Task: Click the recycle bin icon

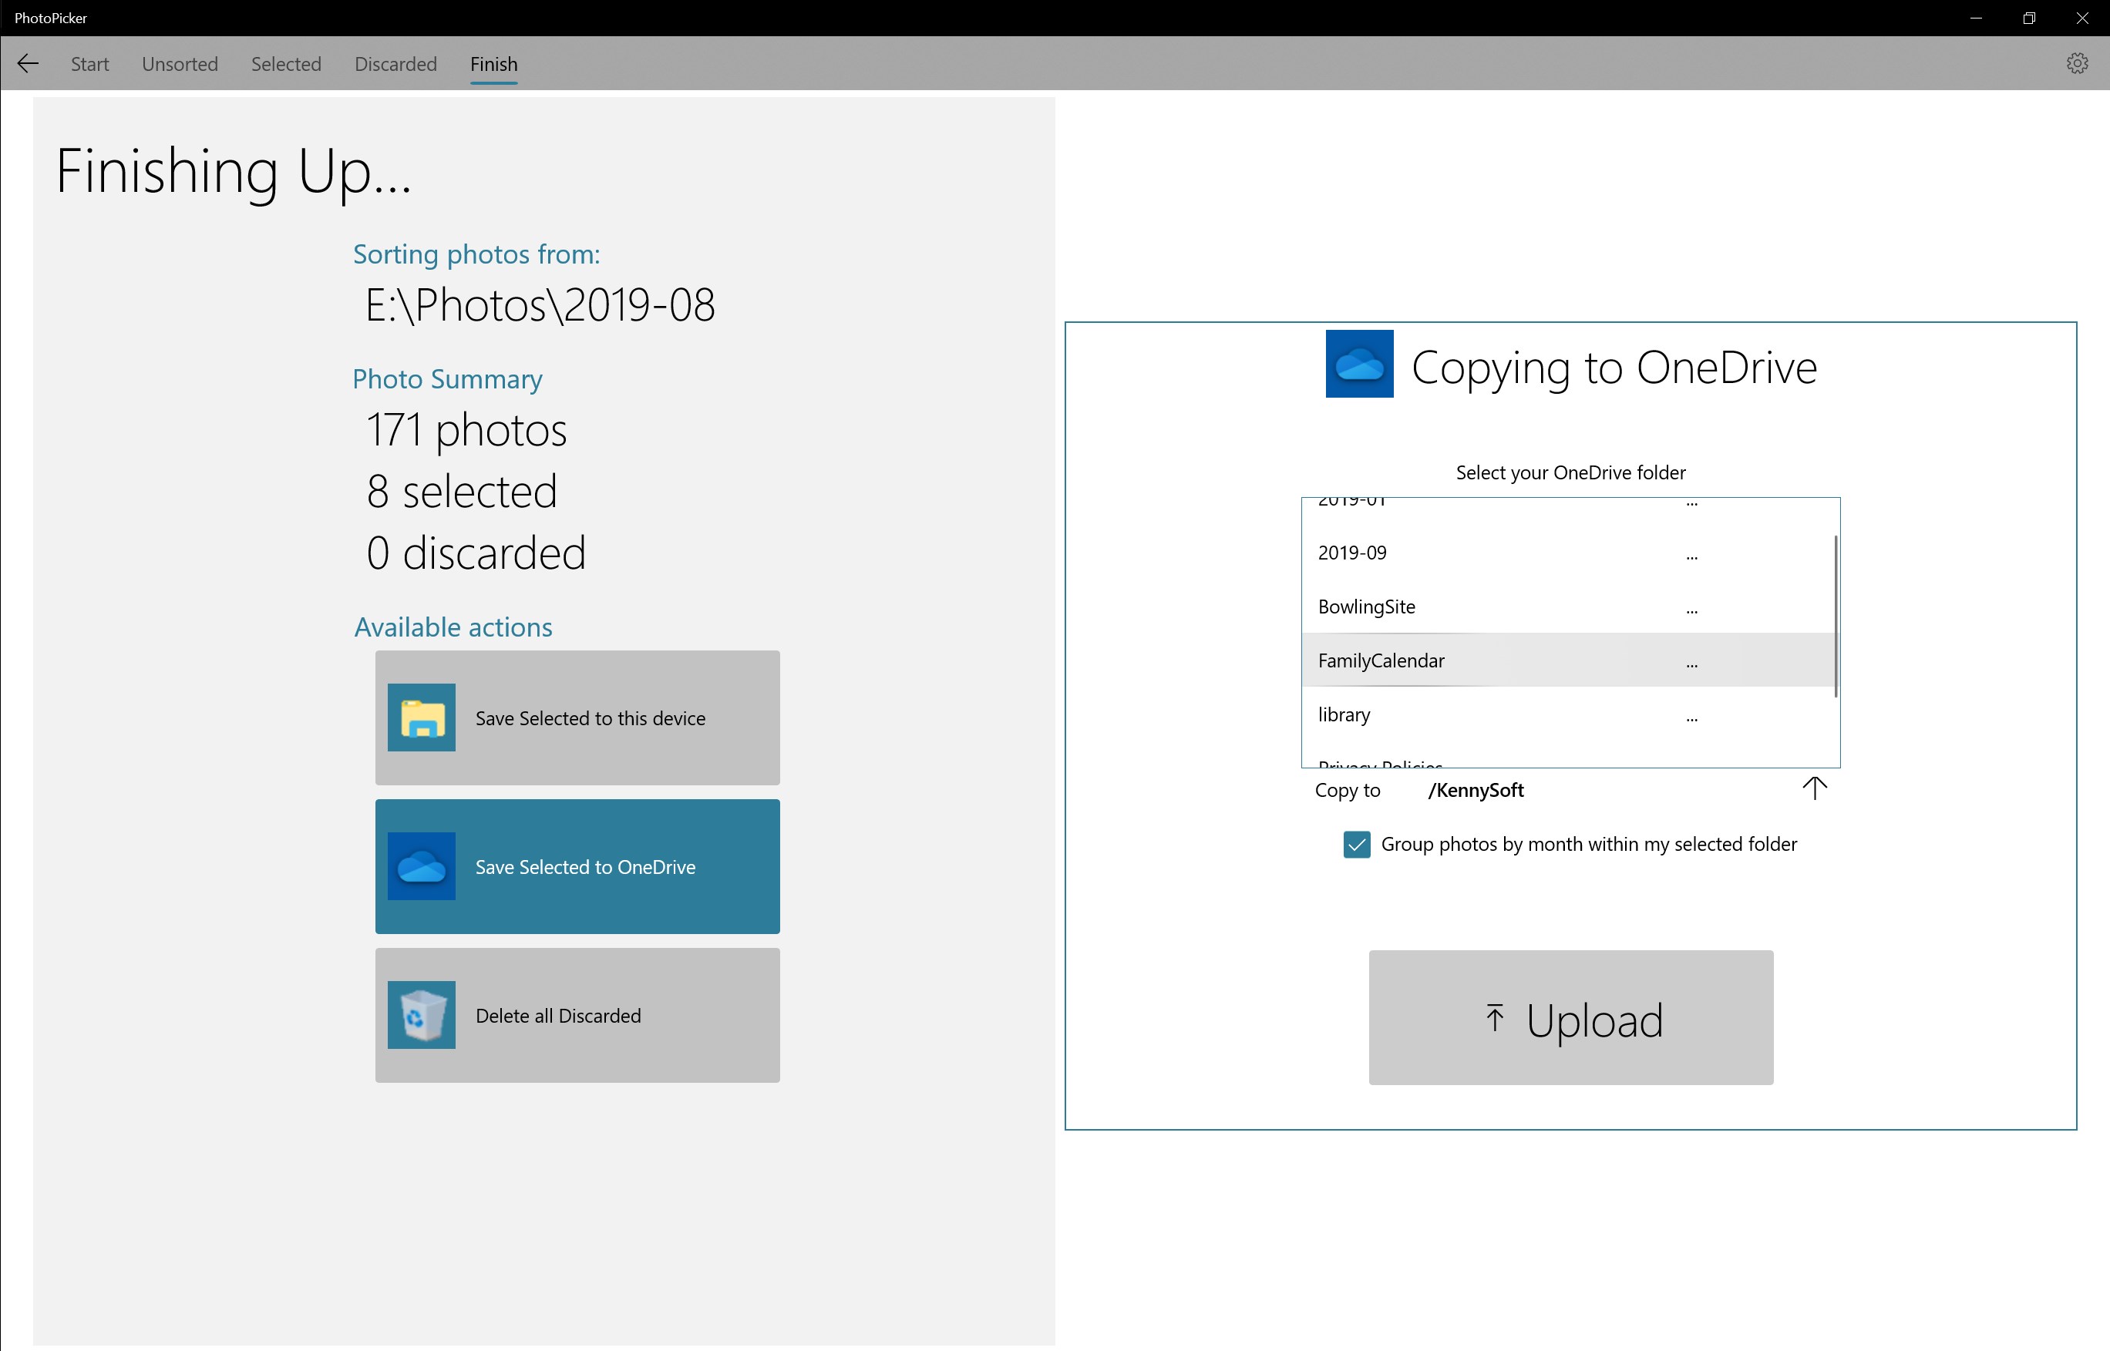Action: click(421, 1015)
